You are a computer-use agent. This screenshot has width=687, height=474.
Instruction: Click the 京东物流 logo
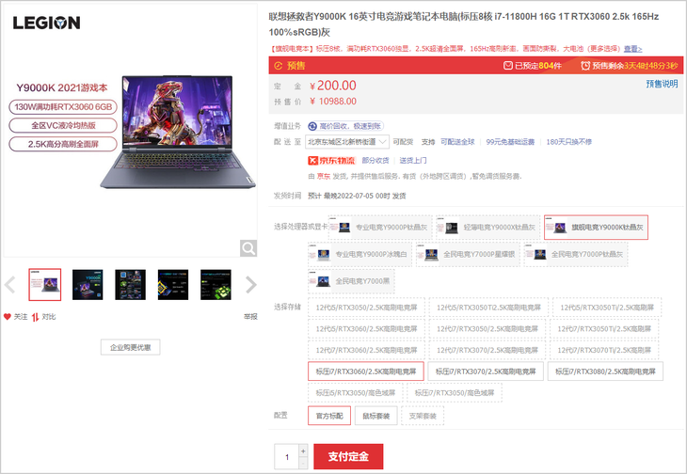tap(331, 161)
